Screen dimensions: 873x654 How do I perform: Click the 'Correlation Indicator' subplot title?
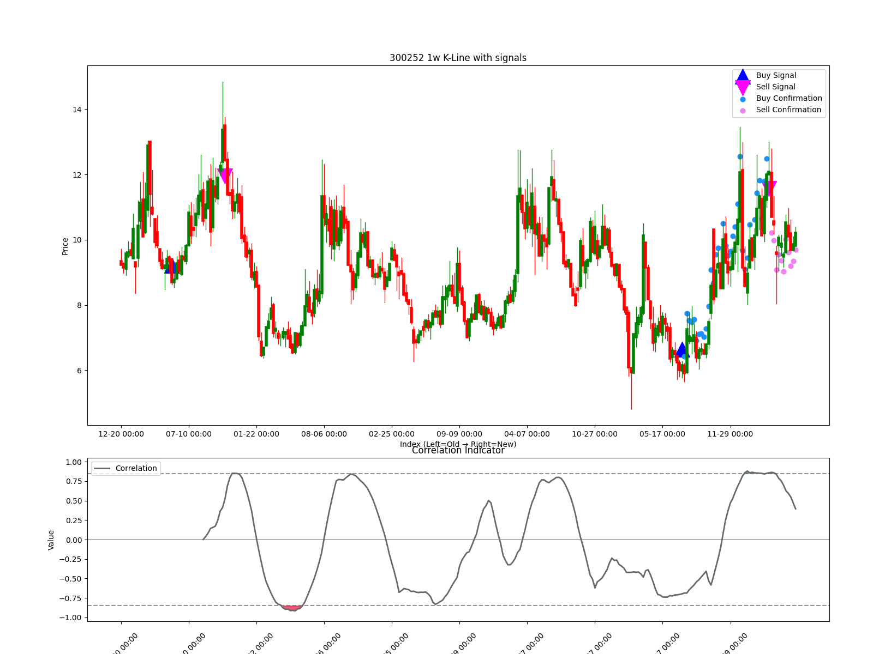pyautogui.click(x=458, y=450)
